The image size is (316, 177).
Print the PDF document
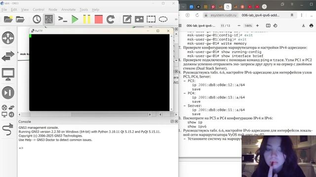click(311, 26)
